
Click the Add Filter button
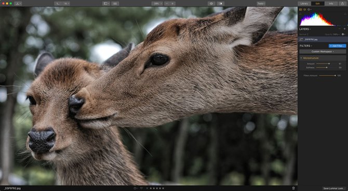coord(337,46)
